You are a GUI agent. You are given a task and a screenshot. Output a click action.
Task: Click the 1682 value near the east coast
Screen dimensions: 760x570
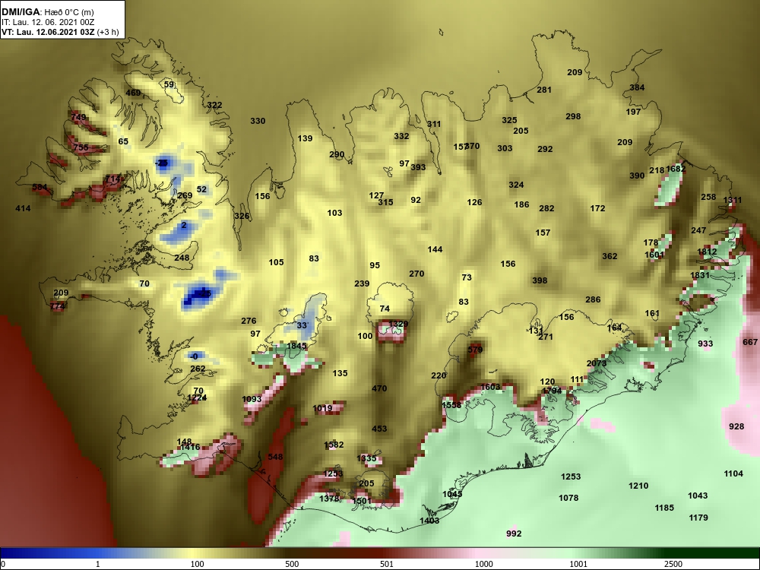click(676, 169)
